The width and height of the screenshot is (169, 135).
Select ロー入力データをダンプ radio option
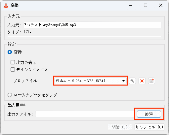[10, 95]
